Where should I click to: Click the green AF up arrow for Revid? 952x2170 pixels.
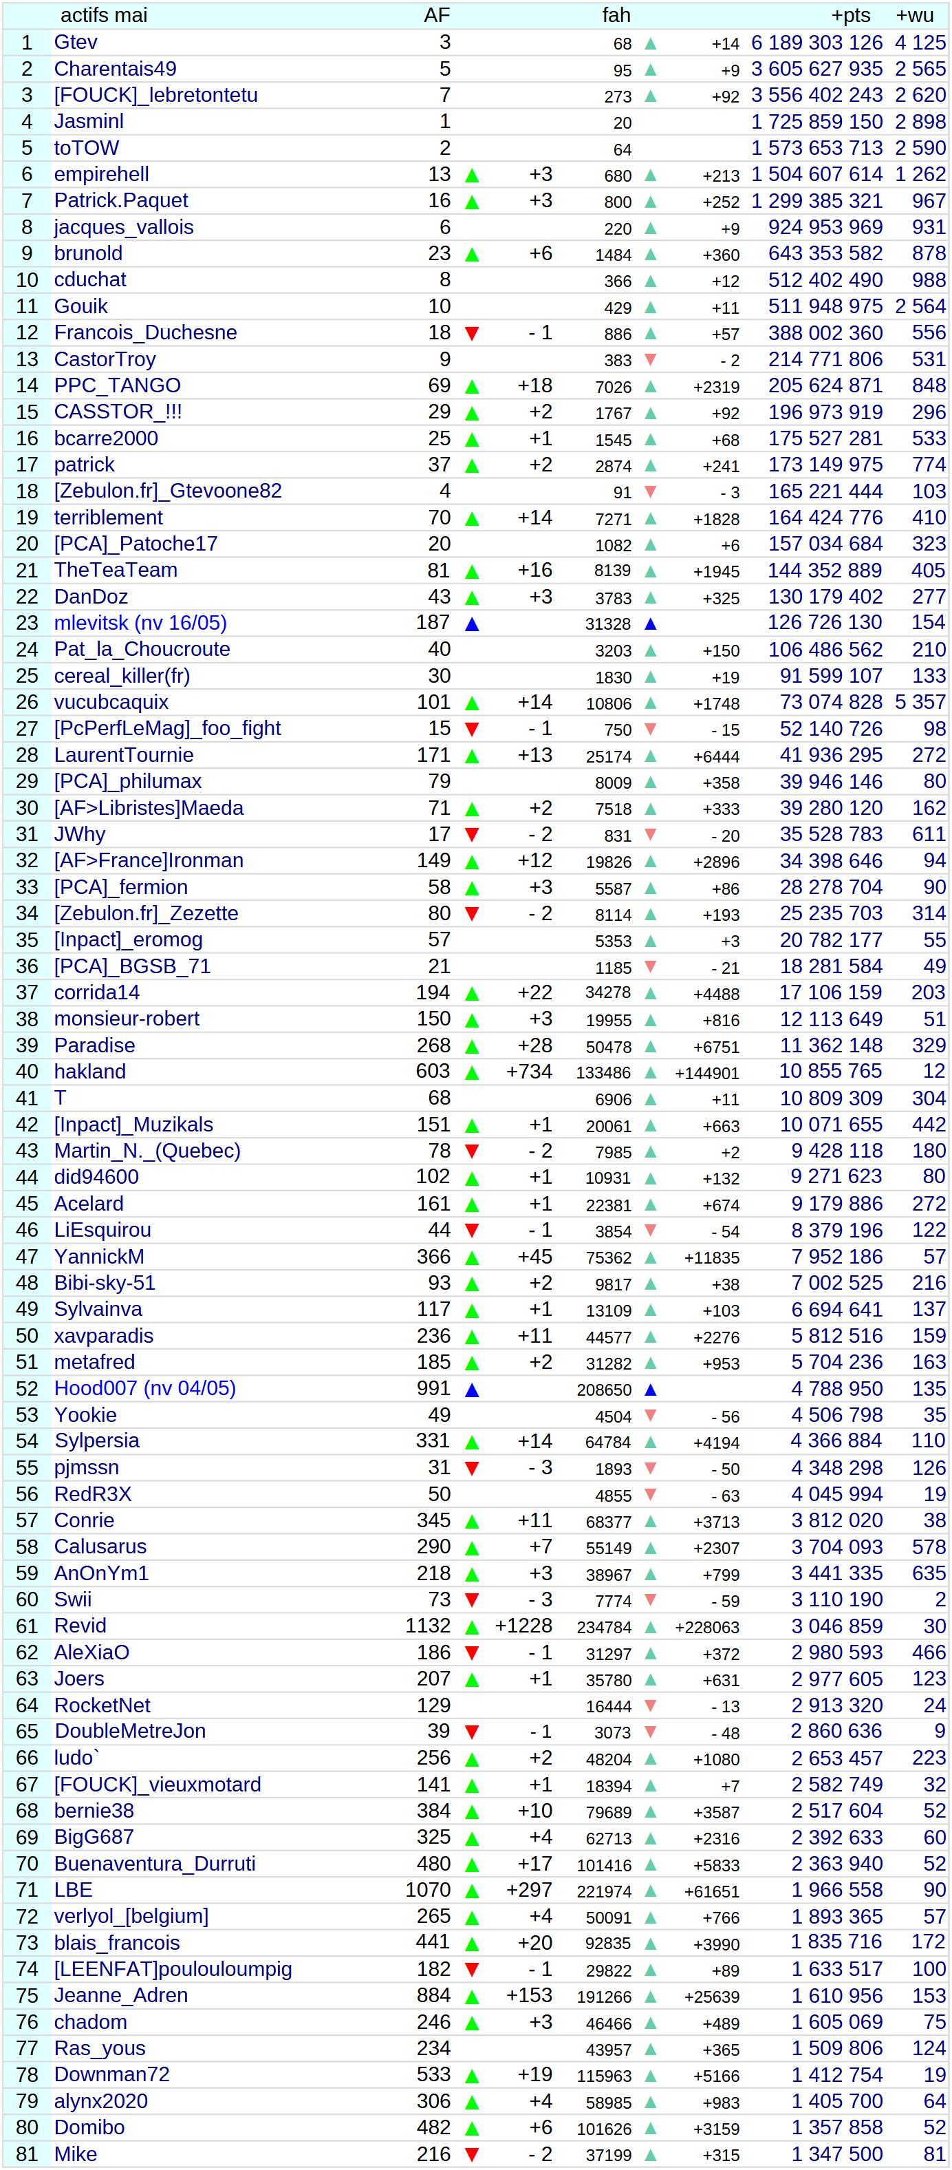(x=471, y=1628)
